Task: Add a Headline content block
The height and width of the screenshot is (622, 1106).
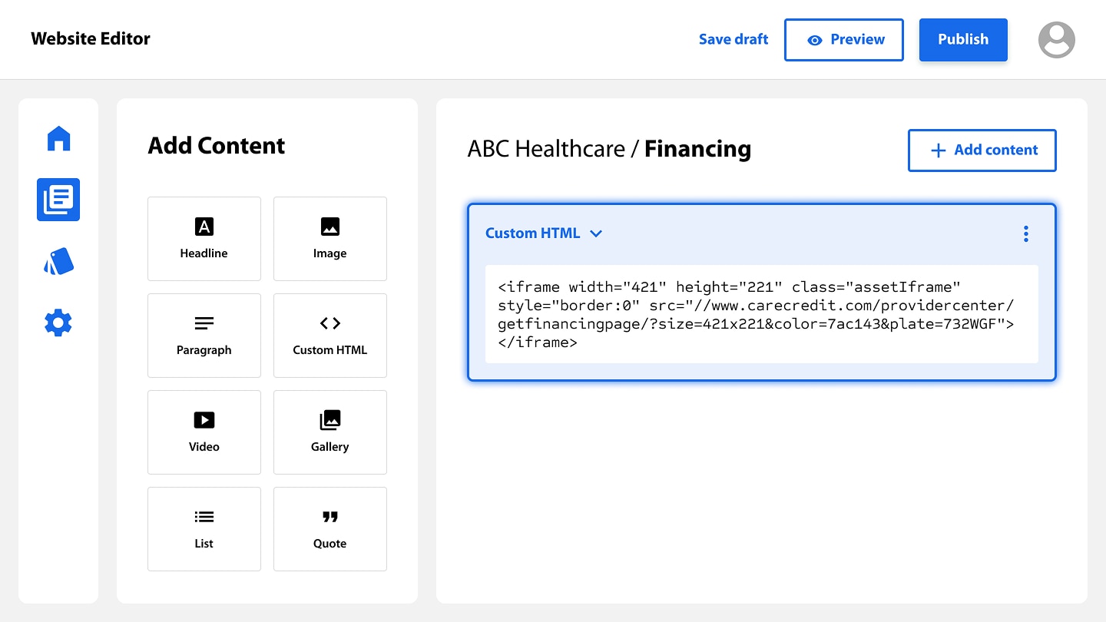Action: 204,239
